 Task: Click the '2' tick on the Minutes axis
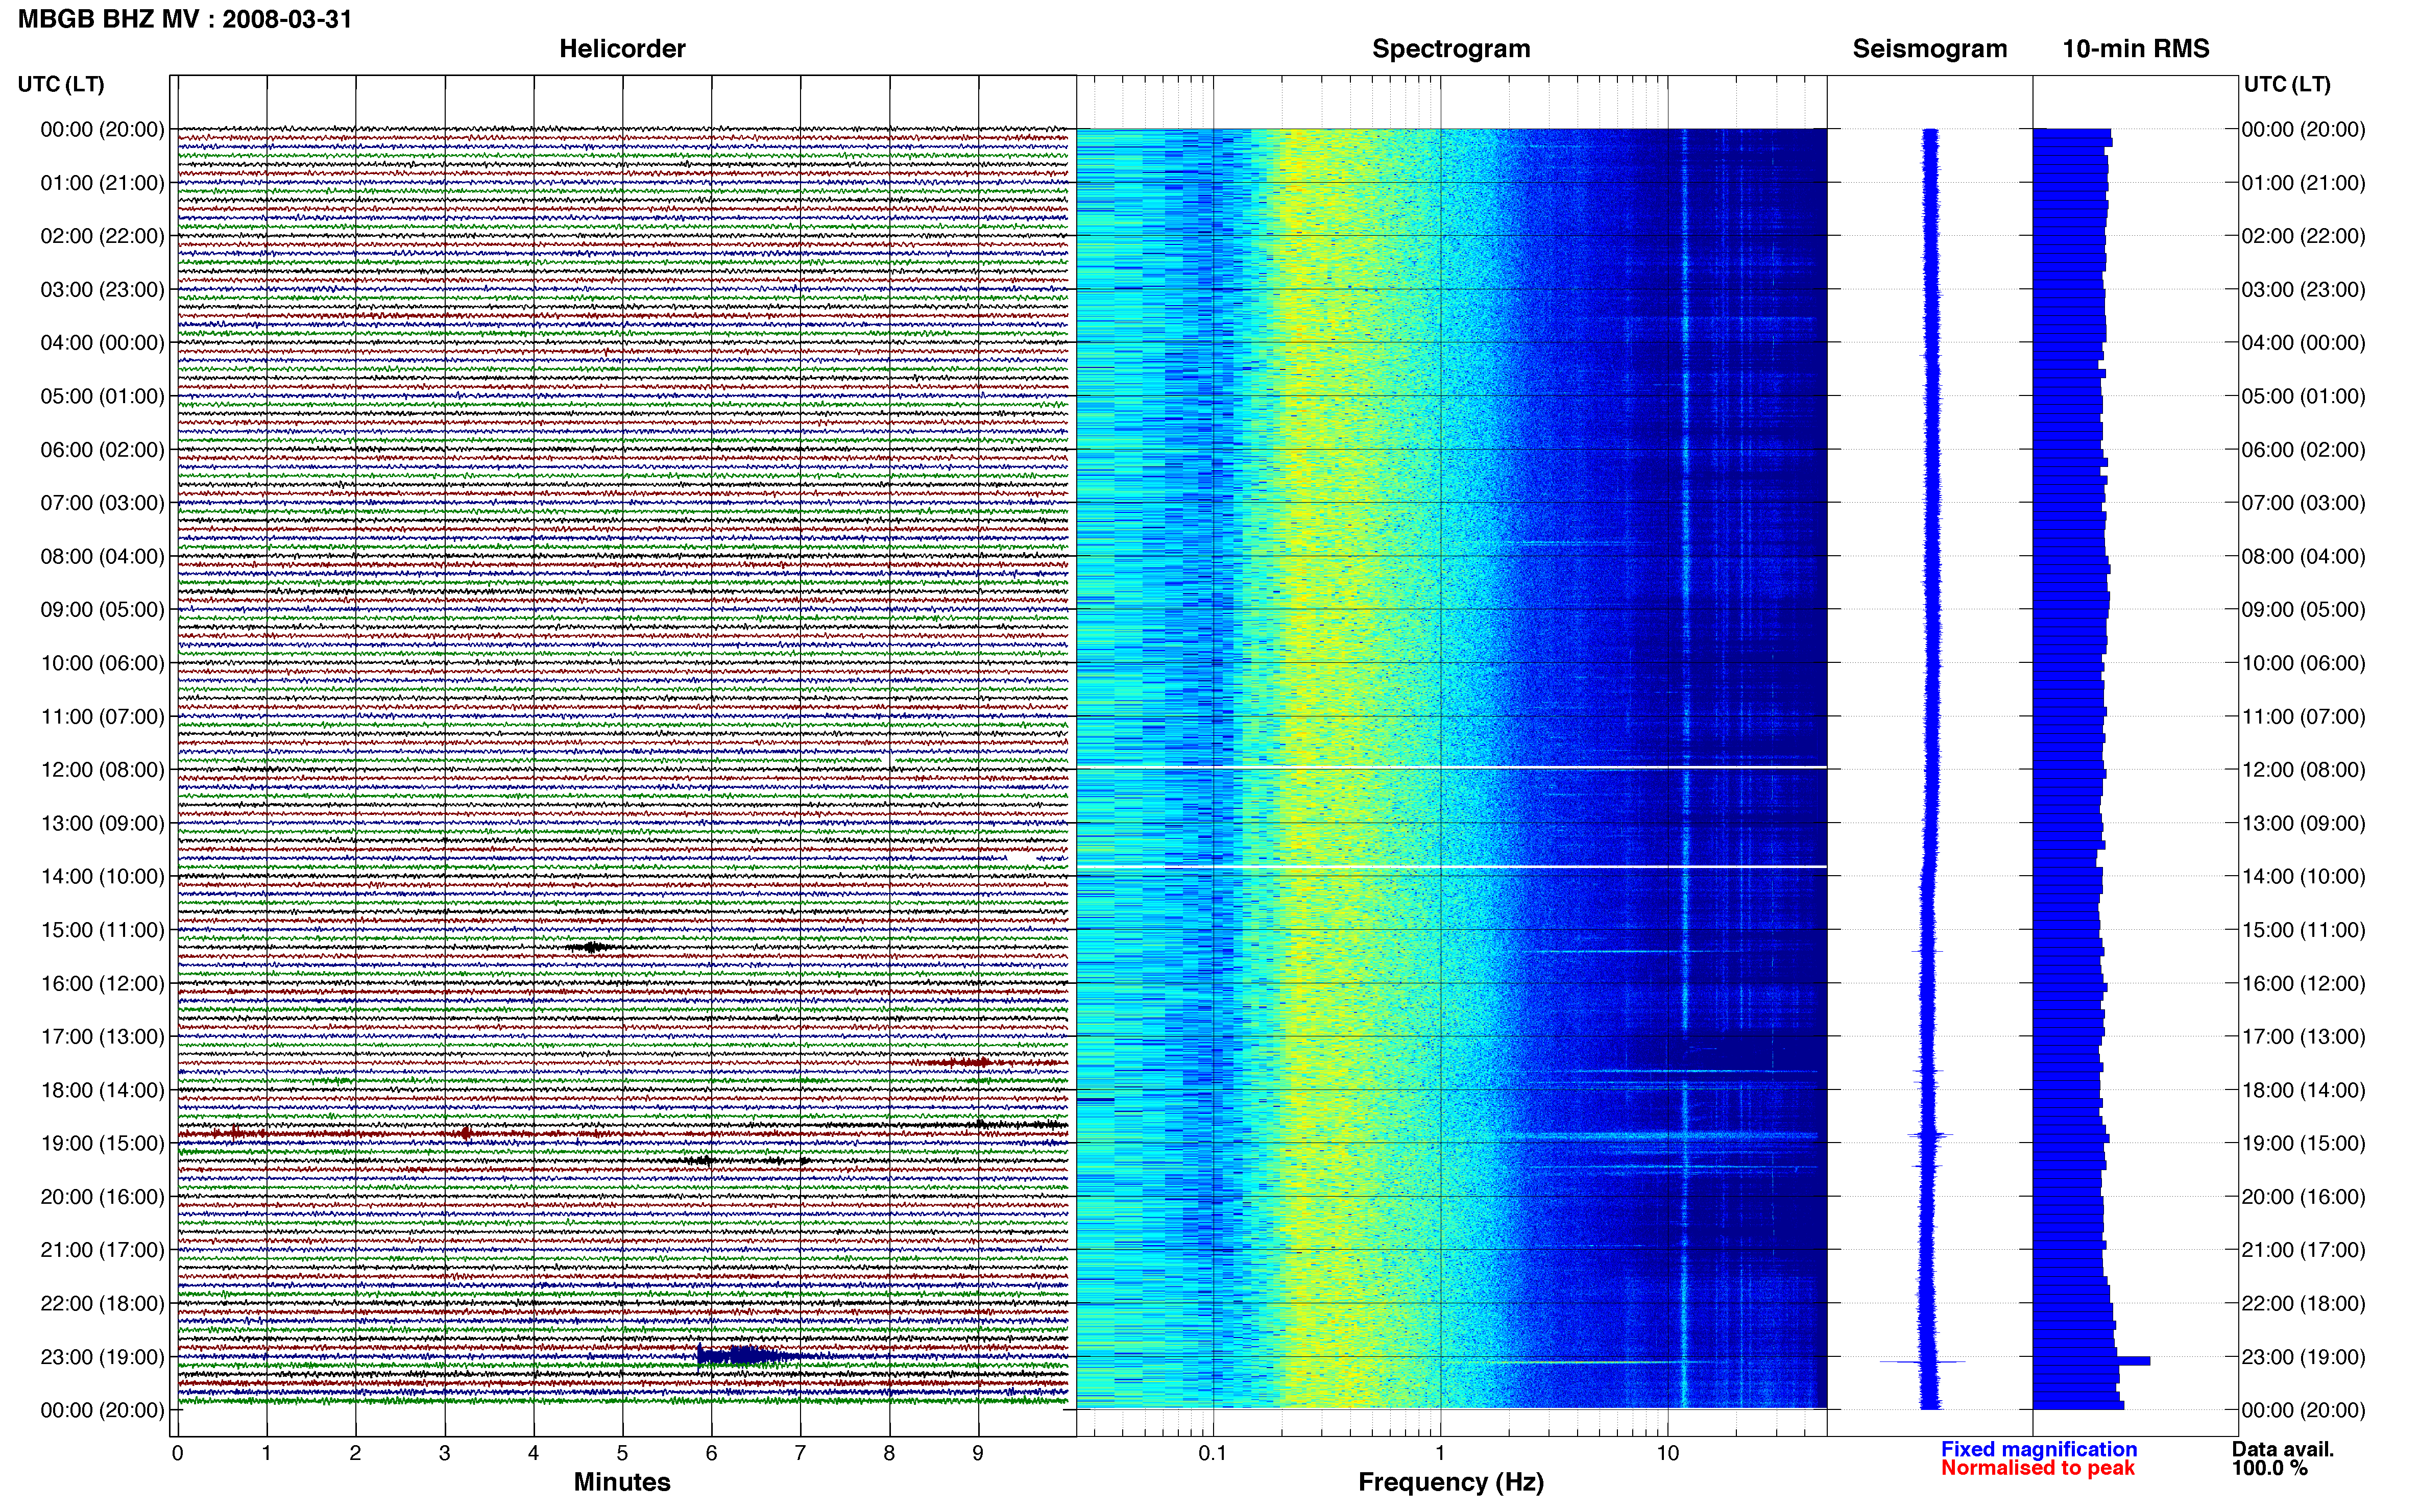pyautogui.click(x=355, y=1454)
